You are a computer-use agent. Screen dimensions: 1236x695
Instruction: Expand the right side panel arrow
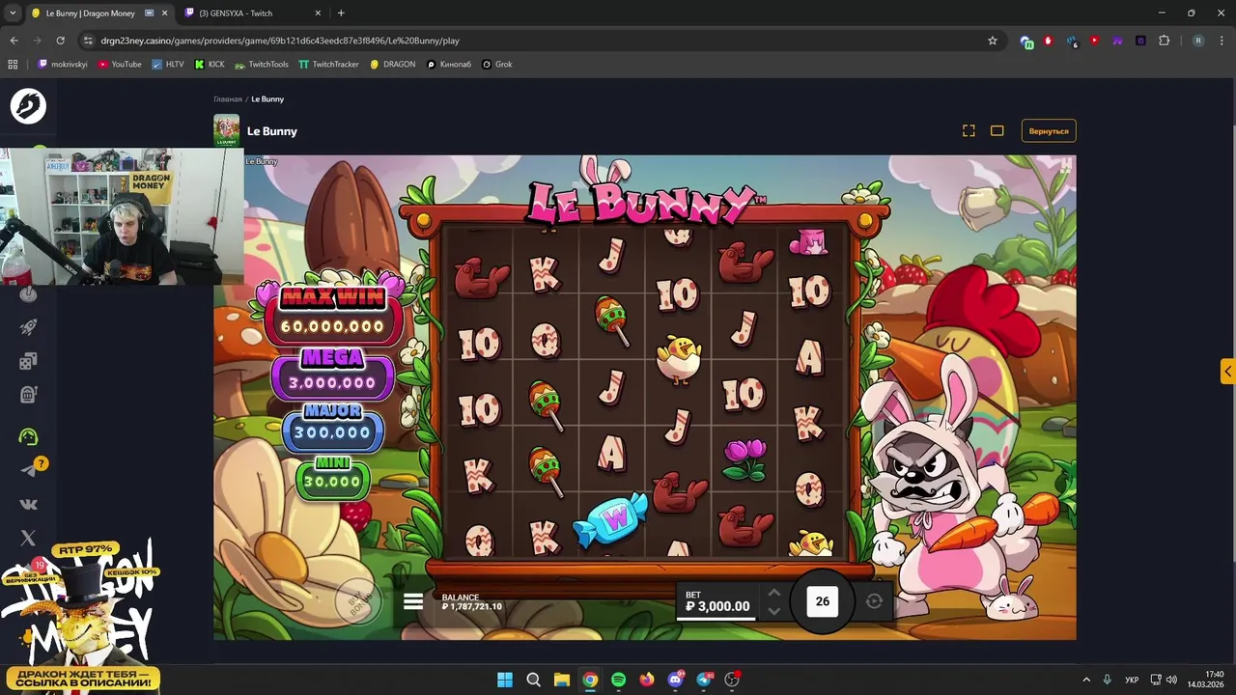(1227, 372)
